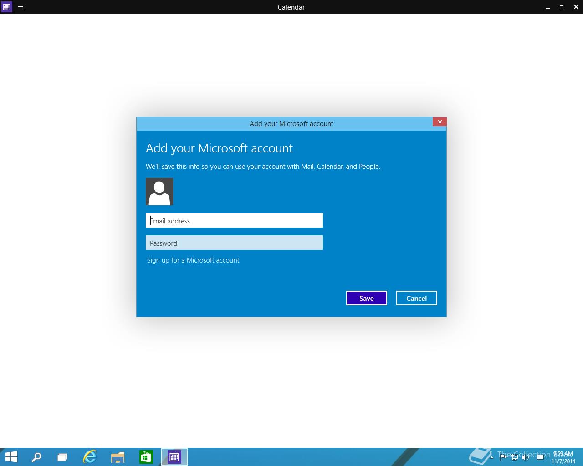Click the network tray icon
The width and height of the screenshot is (583, 466).
tap(515, 457)
